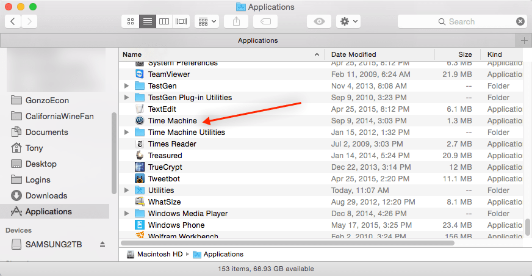Select the Times Reader app icon
Image resolution: width=532 pixels, height=276 pixels.
(140, 144)
